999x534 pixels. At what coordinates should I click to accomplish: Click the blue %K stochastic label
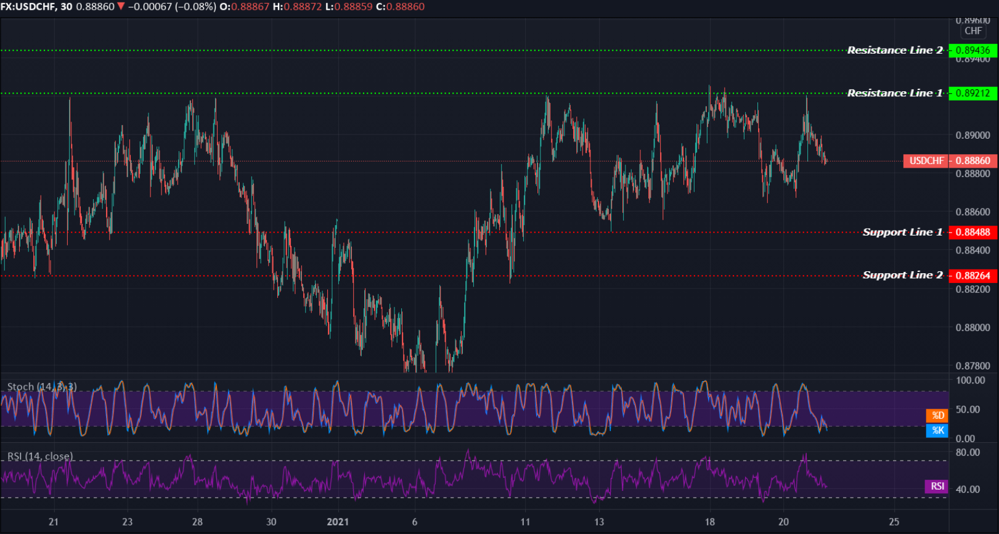[937, 430]
